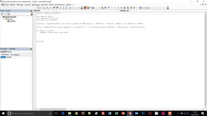
Task: Click the 'Dim choix As Integer' line
Action: (47, 20)
